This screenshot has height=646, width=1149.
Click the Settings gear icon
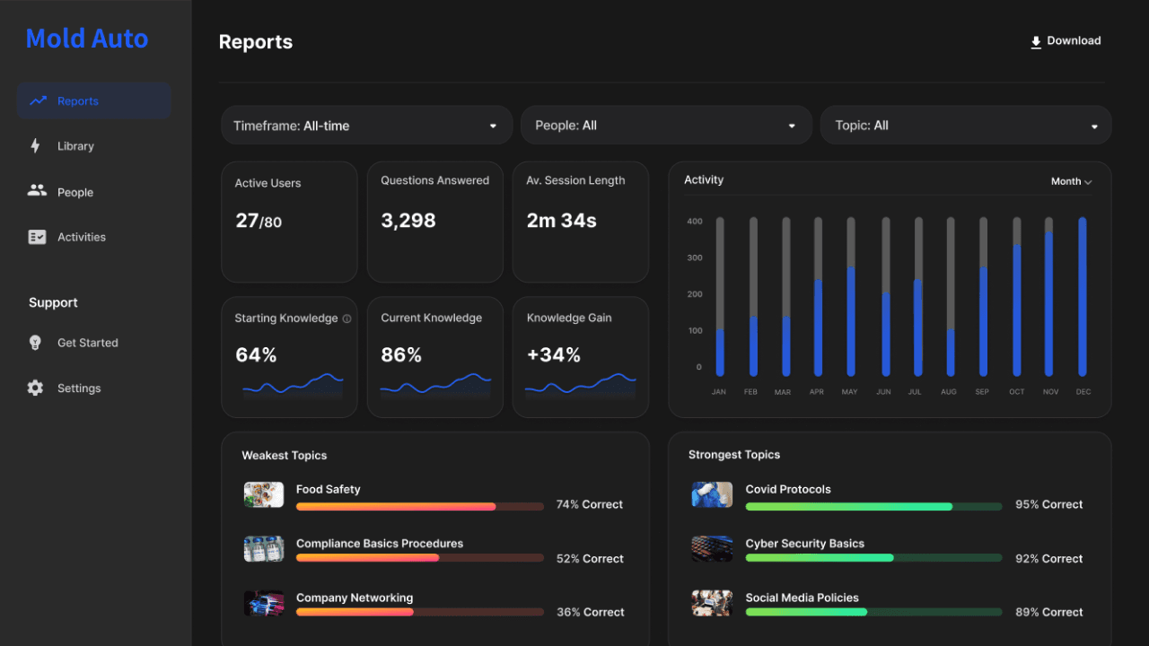[x=36, y=388]
